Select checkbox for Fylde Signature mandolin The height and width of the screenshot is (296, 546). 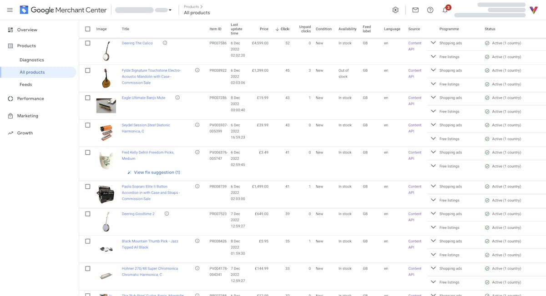88,70
